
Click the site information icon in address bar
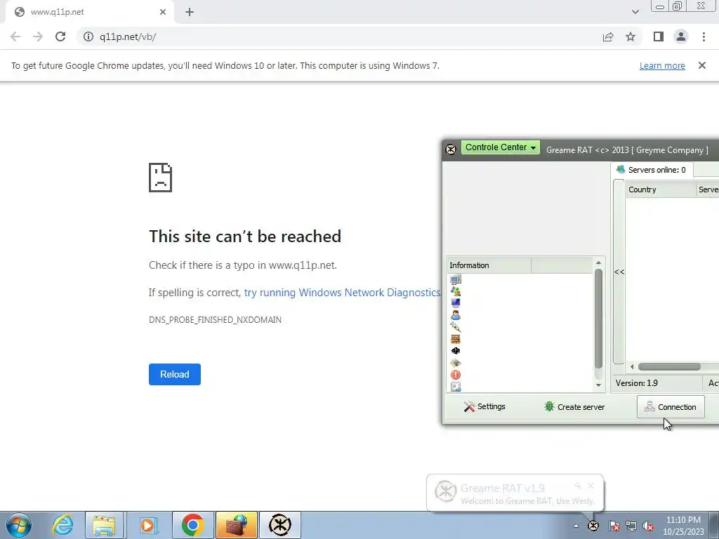coord(88,36)
